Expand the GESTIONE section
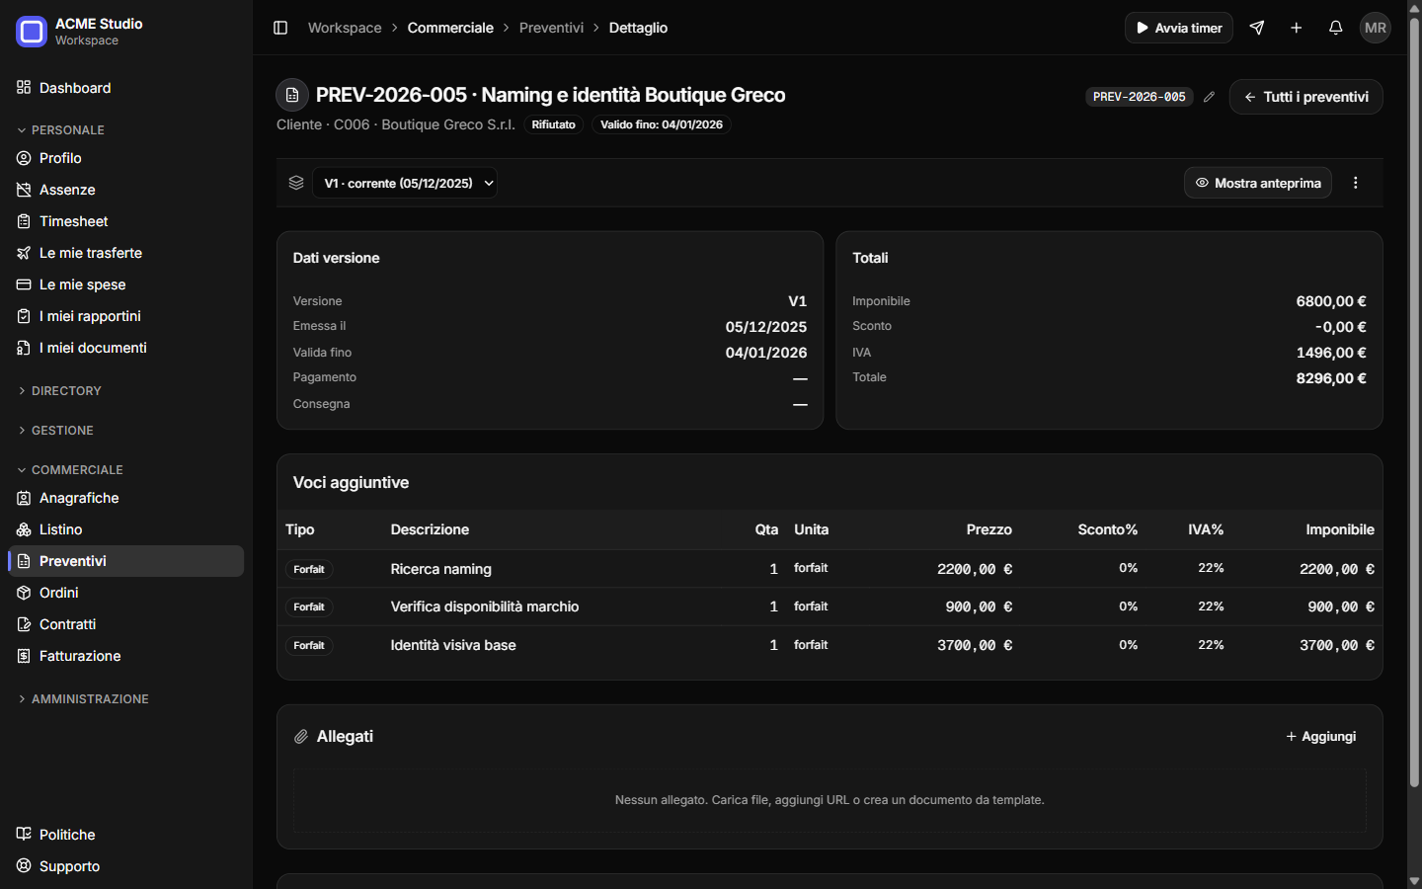The width and height of the screenshot is (1422, 889). [x=55, y=431]
